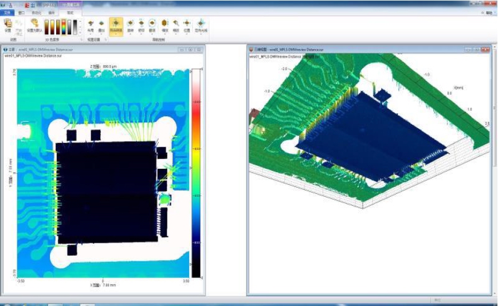Click the second icon in the view settings group
The height and width of the screenshot is (306, 498).
click(101, 26)
